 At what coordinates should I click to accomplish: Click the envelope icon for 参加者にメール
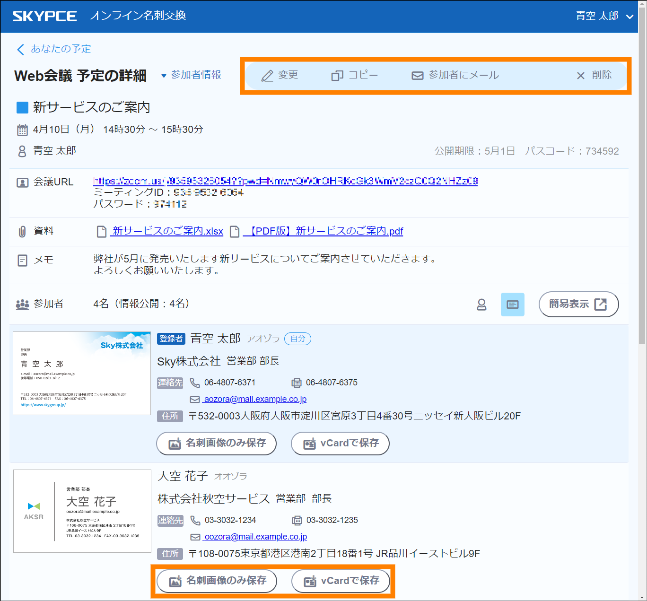[417, 76]
